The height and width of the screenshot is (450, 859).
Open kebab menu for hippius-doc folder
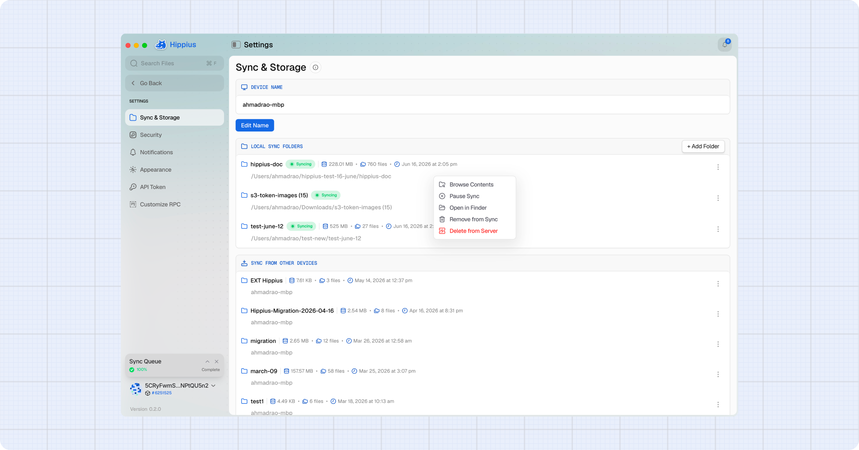tap(718, 167)
